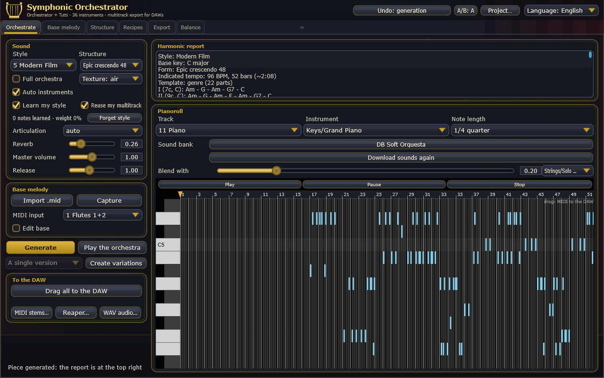The width and height of the screenshot is (604, 378).
Task: Open Note length dropdown 1/4 quarter
Action: coord(522,130)
